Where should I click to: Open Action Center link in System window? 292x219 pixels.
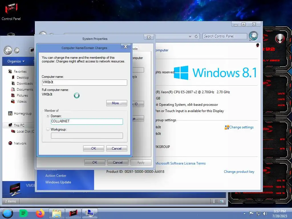[56, 176]
